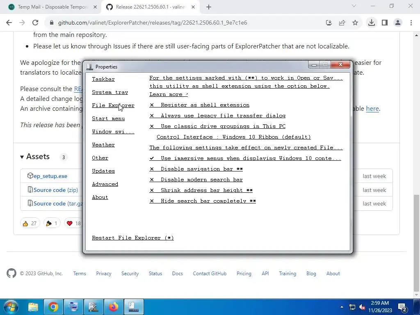Open Firefox from the taskbar
420x315 pixels.
tap(114, 307)
